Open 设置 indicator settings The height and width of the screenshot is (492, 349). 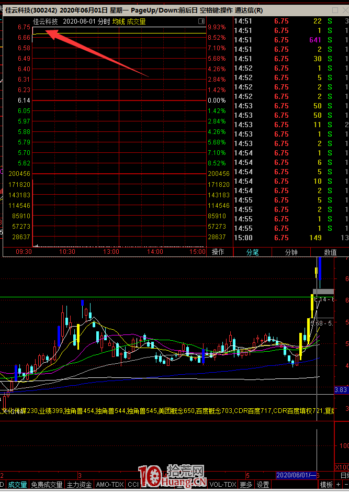(x=263, y=485)
